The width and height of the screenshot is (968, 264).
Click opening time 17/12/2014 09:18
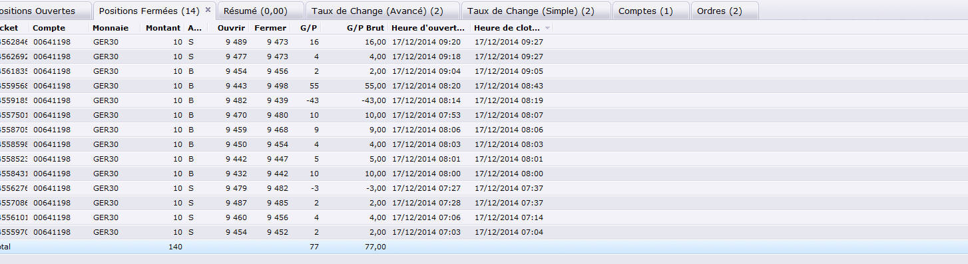point(427,57)
